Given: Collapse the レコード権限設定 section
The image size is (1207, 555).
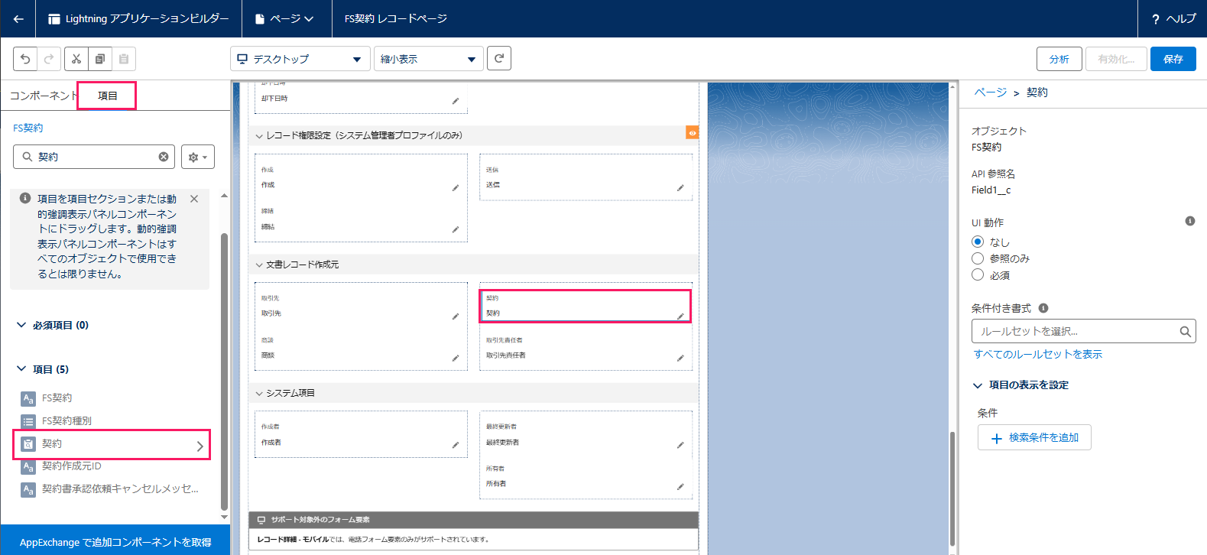Looking at the screenshot, I should [x=259, y=136].
